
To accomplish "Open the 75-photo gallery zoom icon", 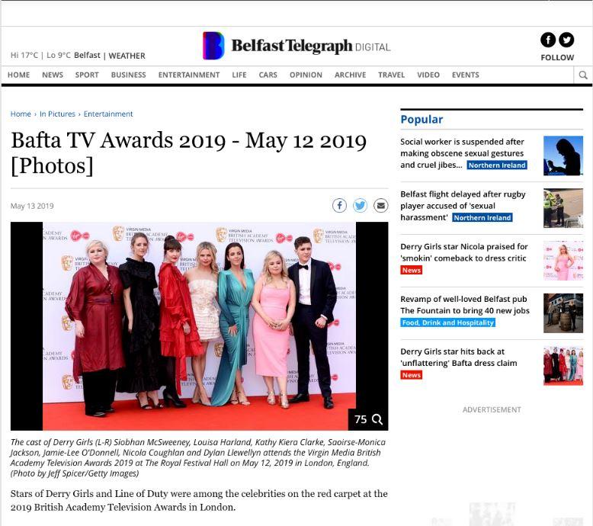I will (x=368, y=419).
